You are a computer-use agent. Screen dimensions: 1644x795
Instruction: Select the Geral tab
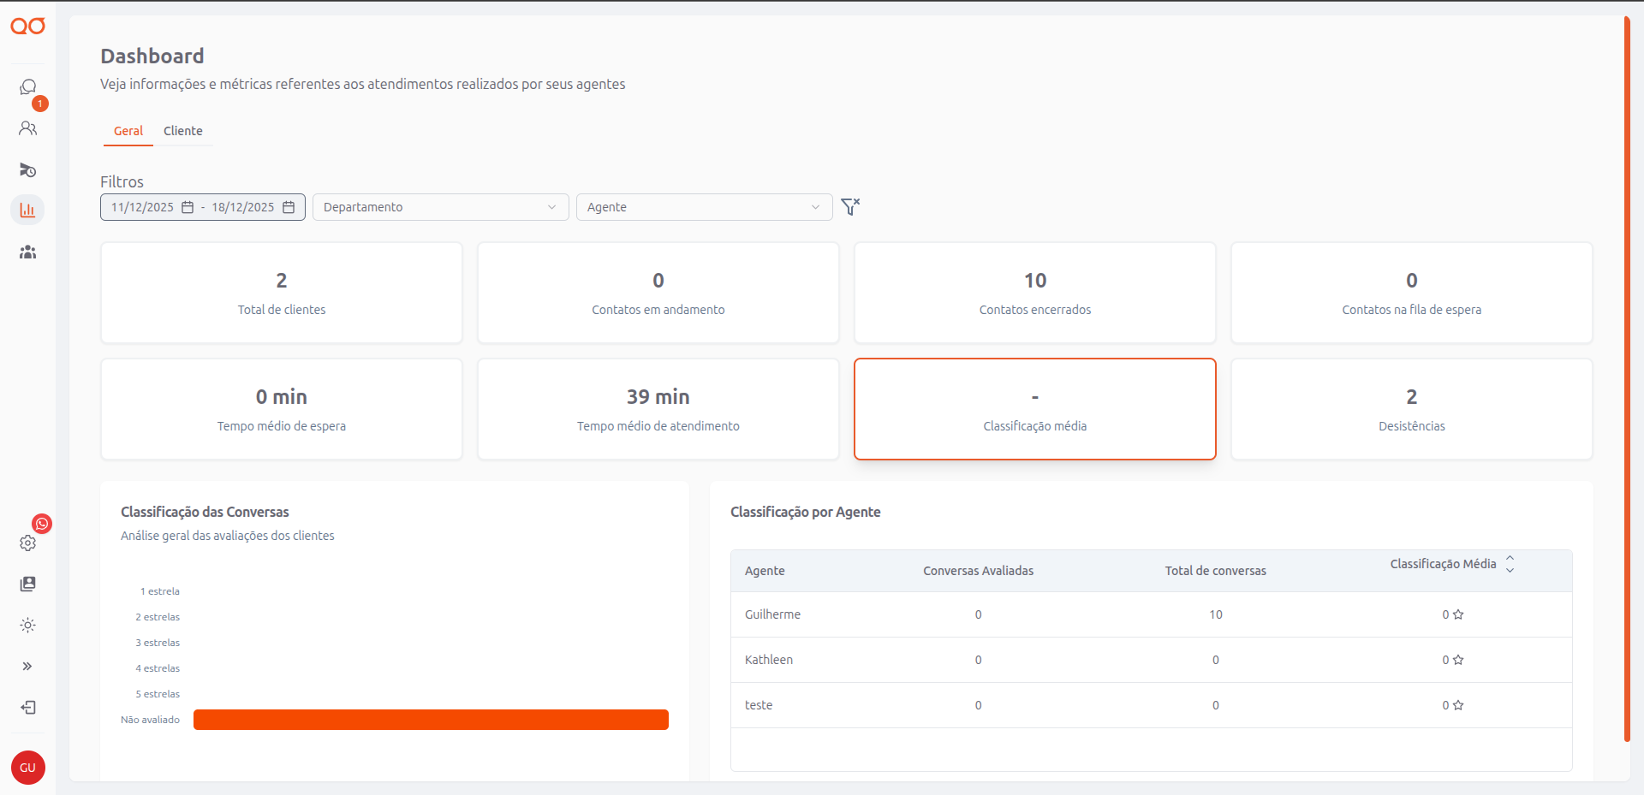(128, 131)
